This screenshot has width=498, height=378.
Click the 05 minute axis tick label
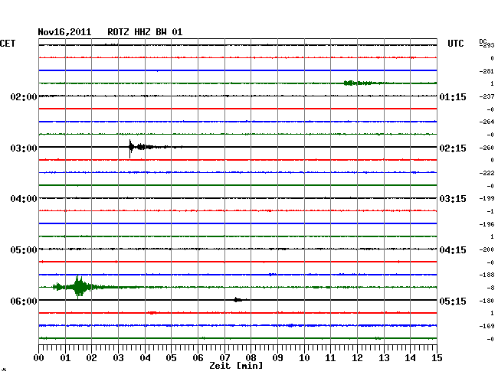171,357
